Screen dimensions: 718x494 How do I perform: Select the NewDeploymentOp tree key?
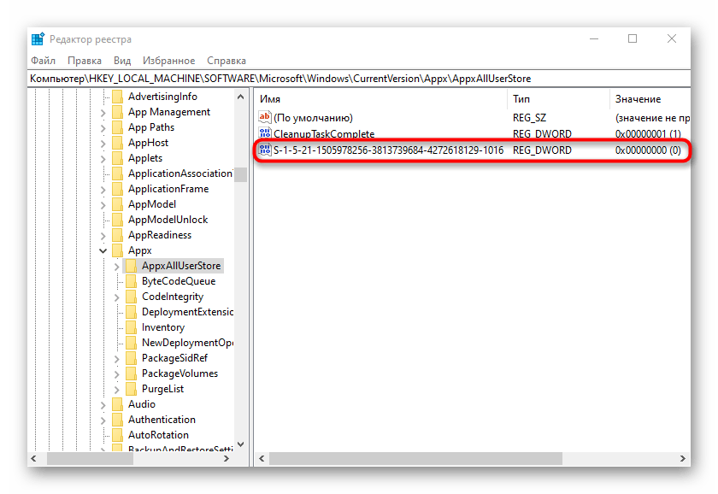[187, 343]
